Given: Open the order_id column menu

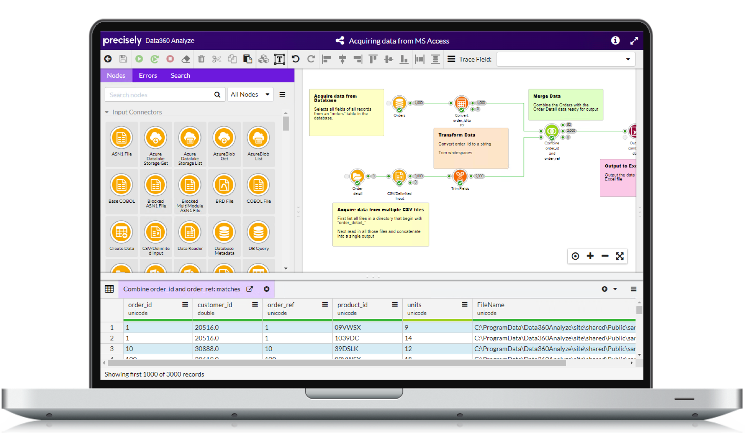Looking at the screenshot, I should tap(185, 305).
